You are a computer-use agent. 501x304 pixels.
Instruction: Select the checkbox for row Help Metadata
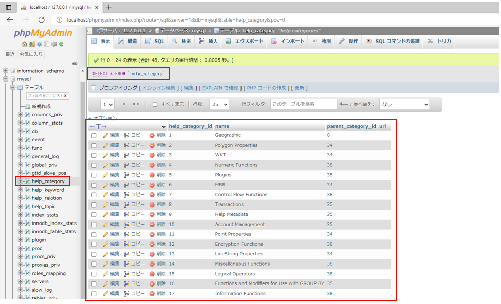point(94,214)
